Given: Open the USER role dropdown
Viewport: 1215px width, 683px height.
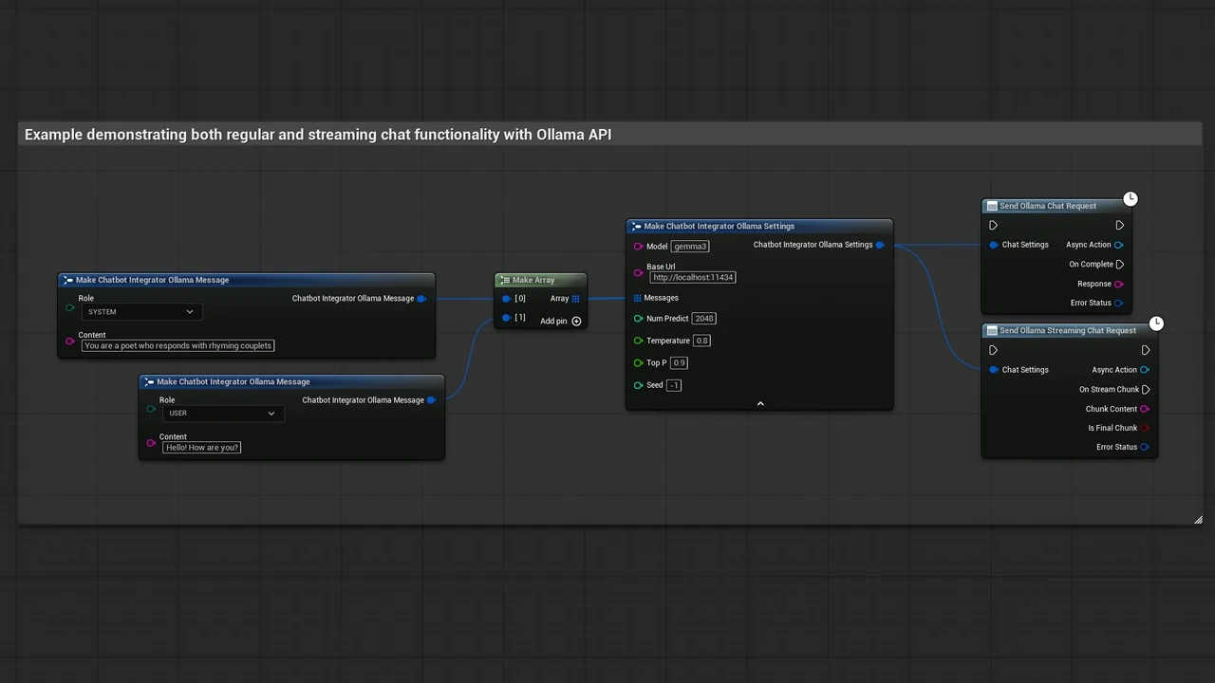Looking at the screenshot, I should coord(222,414).
